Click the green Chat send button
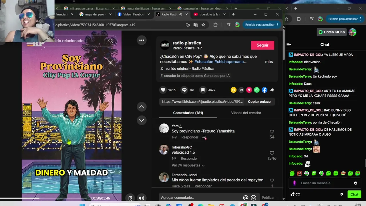This screenshot has height=206, width=366. (x=354, y=195)
